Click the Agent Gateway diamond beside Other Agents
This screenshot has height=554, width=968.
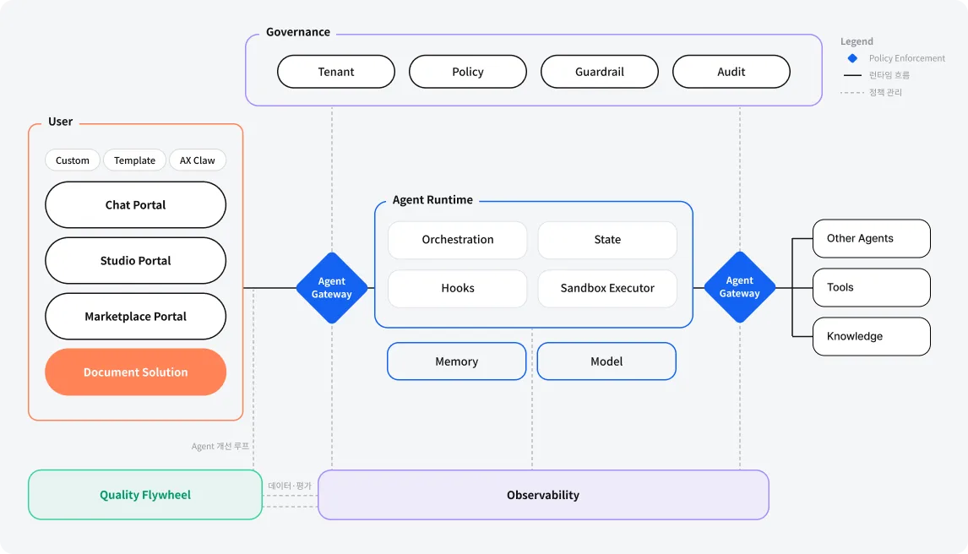740,287
